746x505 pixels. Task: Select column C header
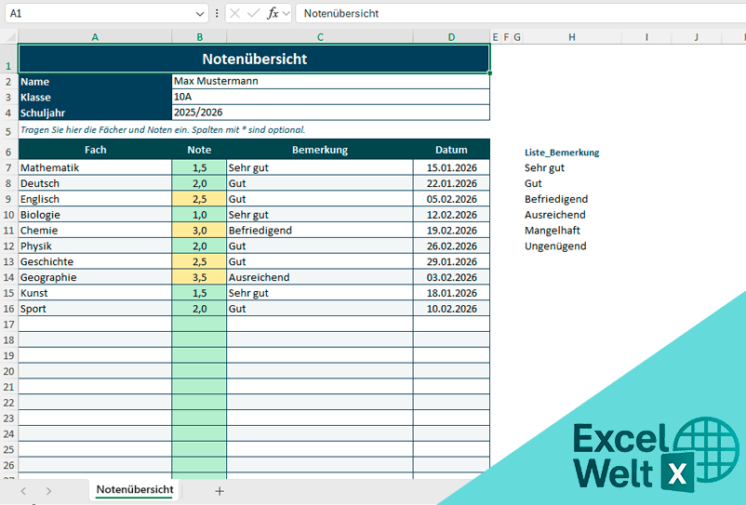(320, 37)
